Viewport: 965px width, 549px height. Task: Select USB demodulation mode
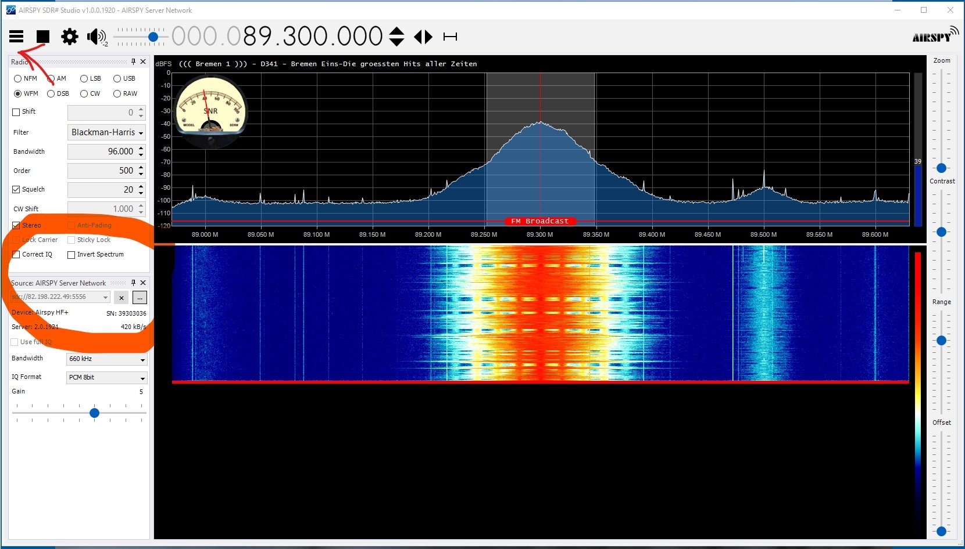[124, 78]
